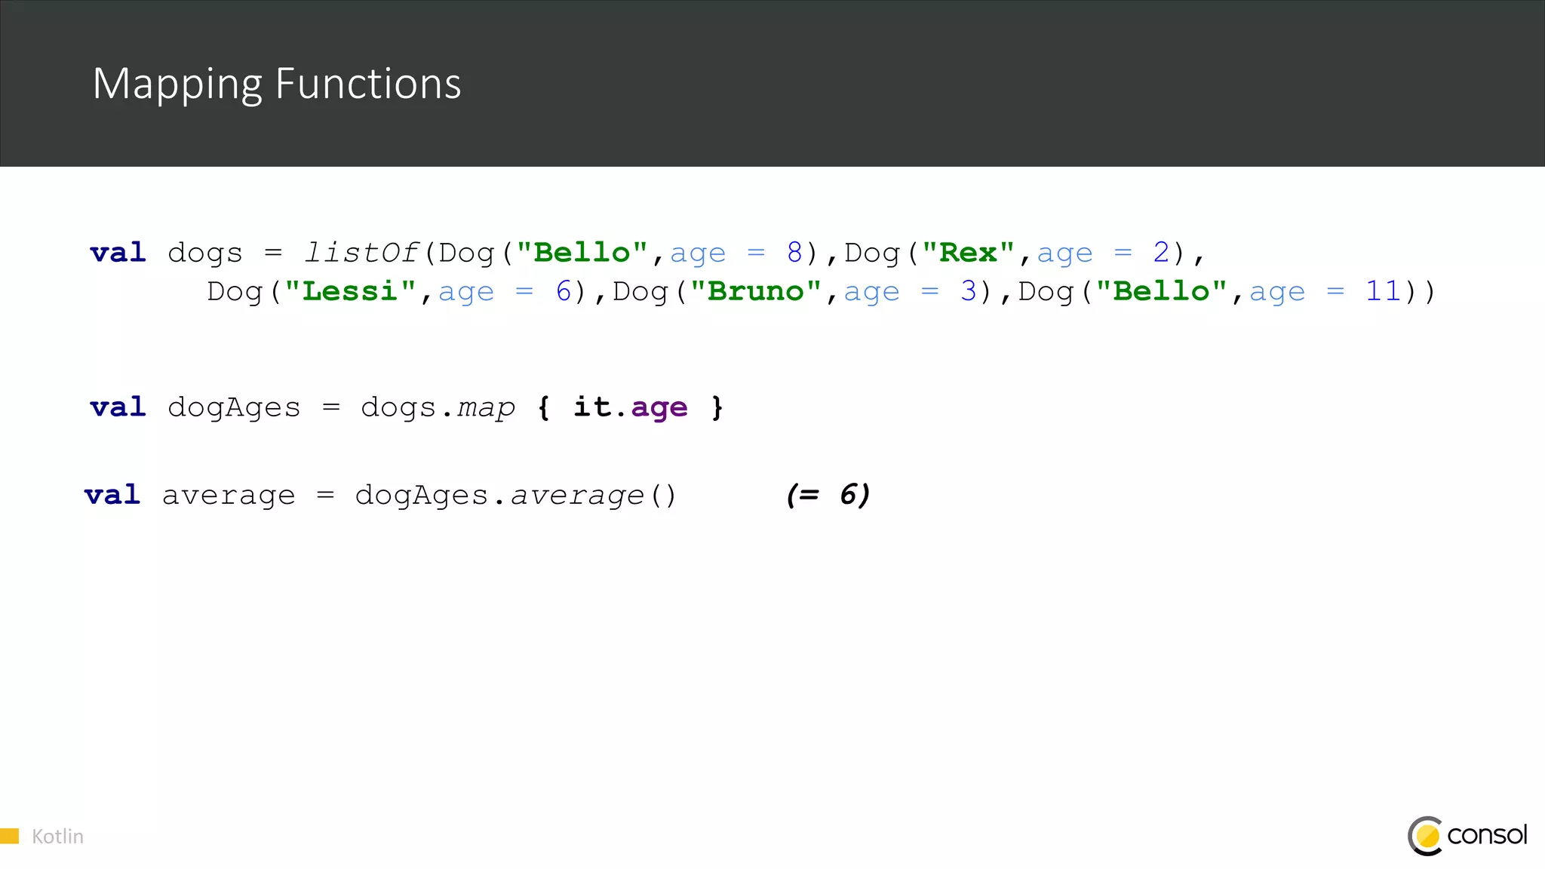
Task: Click the 'consol' text in the logo
Action: (x=1487, y=834)
